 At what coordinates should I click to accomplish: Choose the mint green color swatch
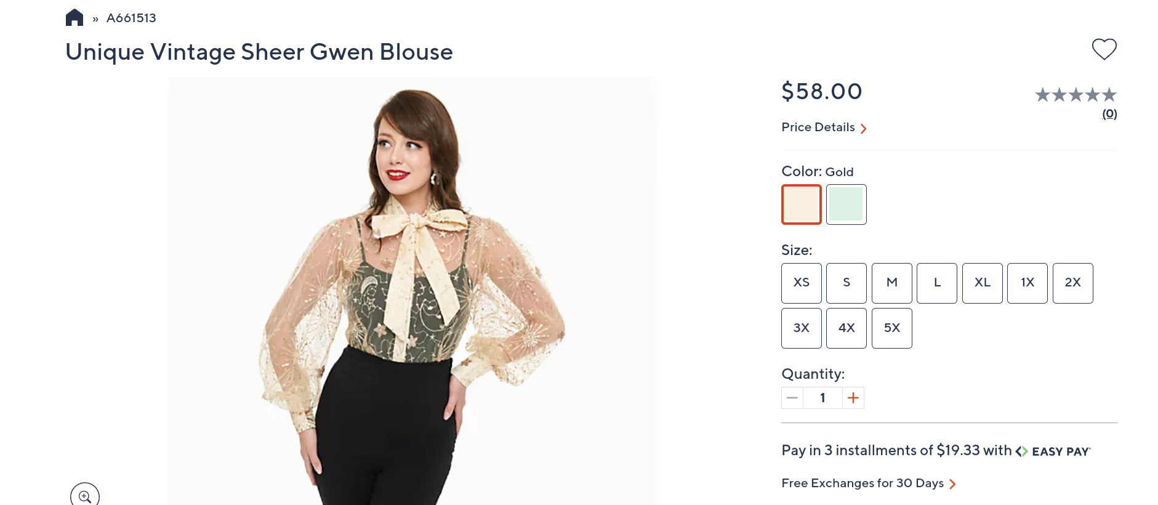846,204
